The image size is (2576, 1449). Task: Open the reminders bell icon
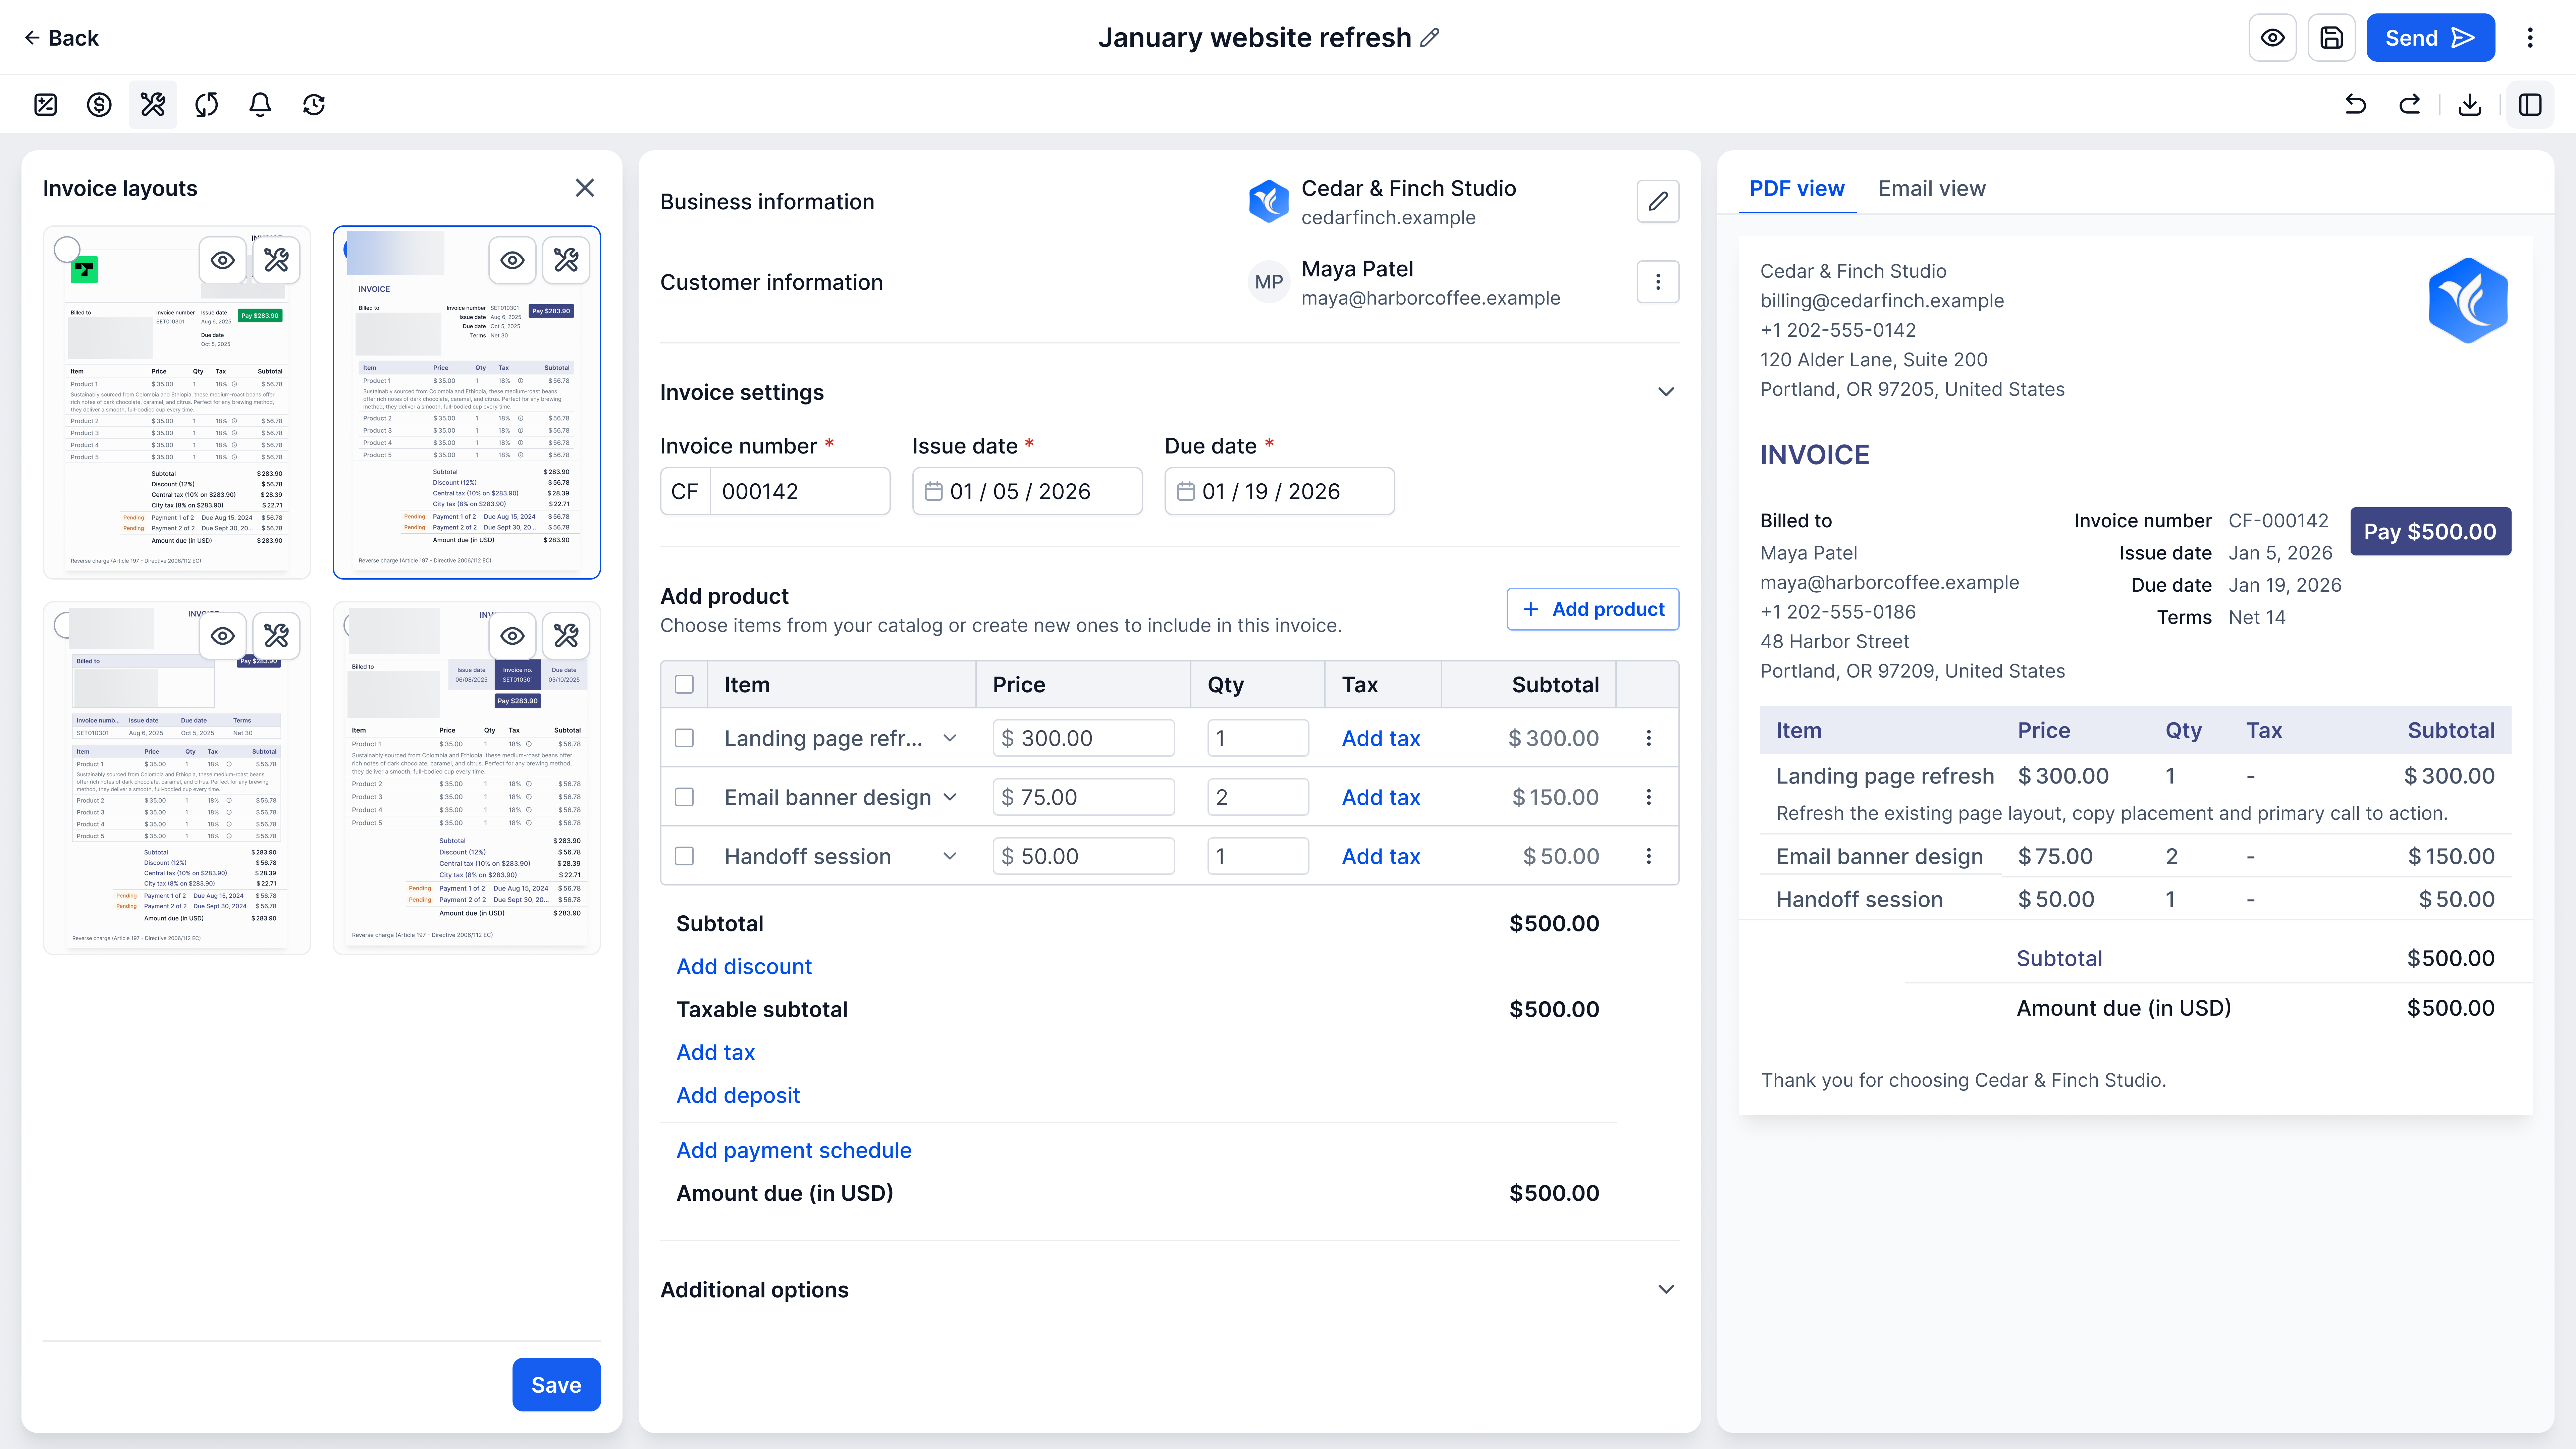tap(260, 105)
